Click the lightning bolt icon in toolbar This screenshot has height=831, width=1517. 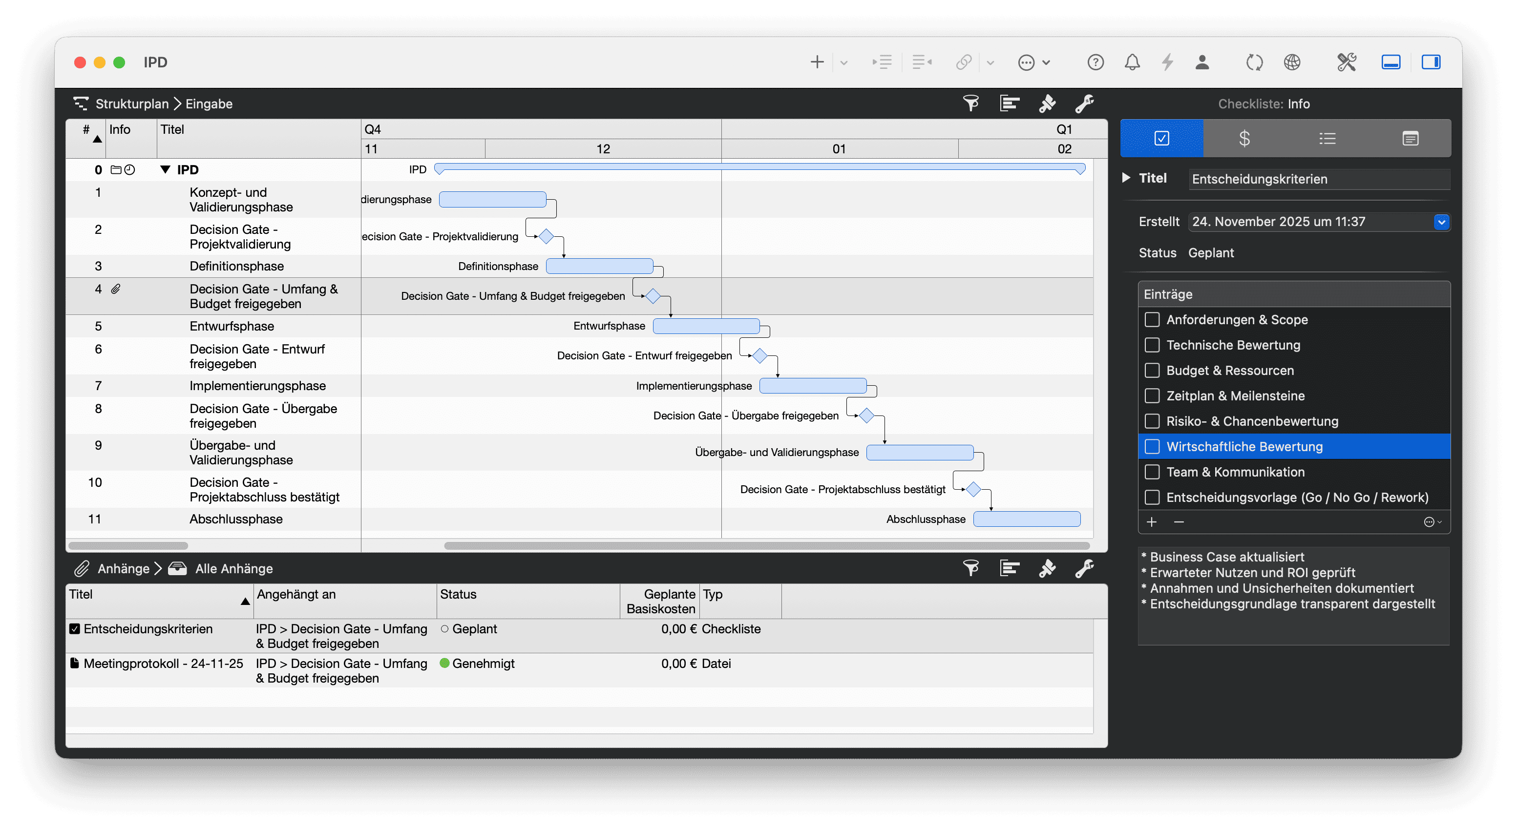(x=1167, y=62)
